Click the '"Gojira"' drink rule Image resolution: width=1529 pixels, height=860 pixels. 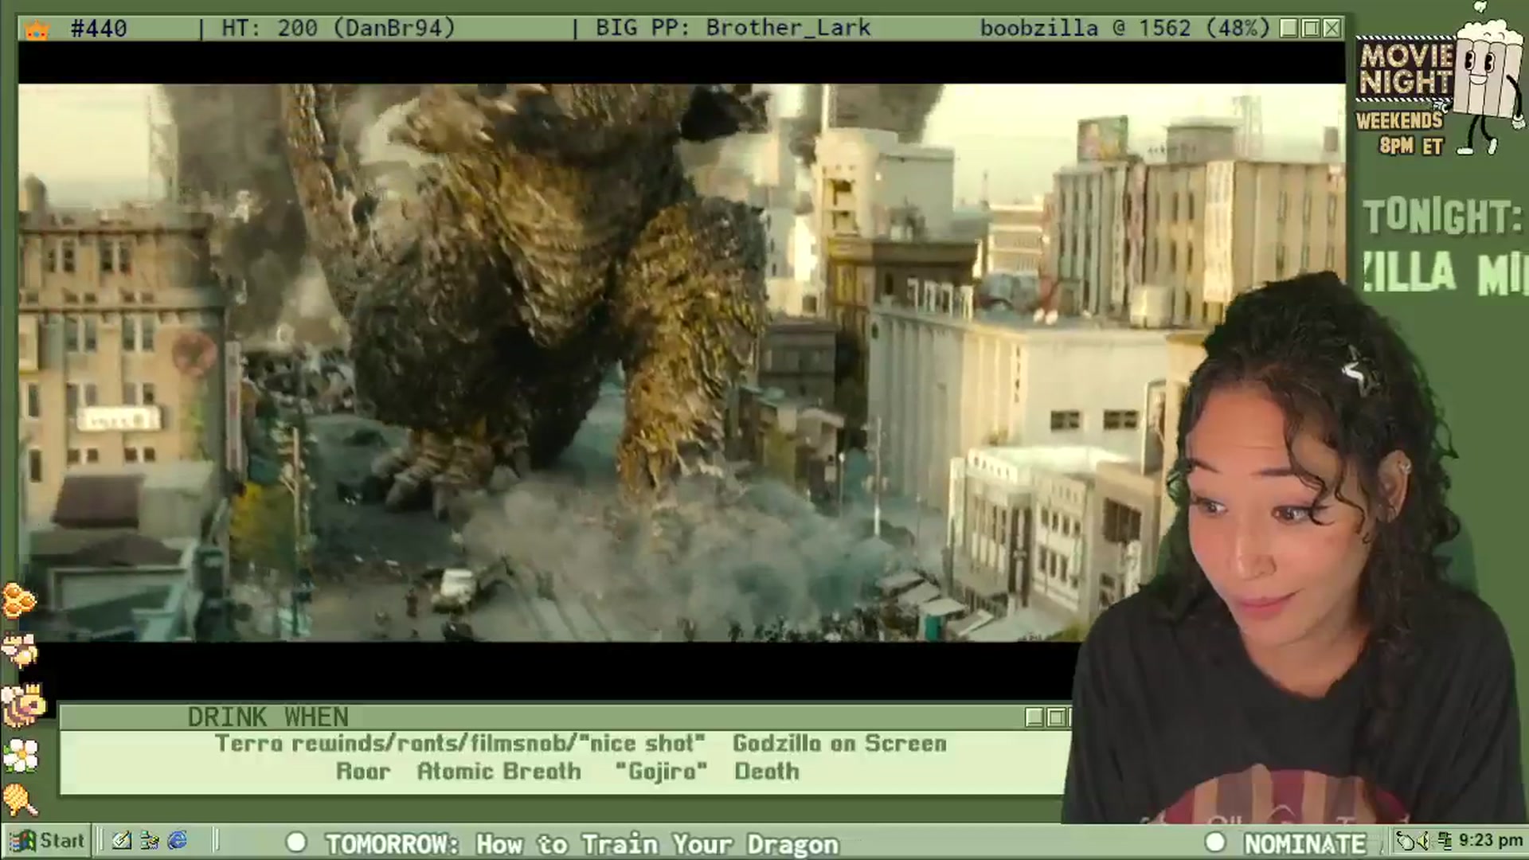click(661, 771)
